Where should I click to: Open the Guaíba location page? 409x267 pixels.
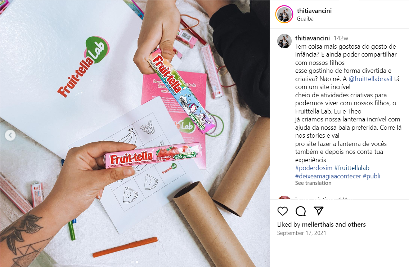pos(305,19)
